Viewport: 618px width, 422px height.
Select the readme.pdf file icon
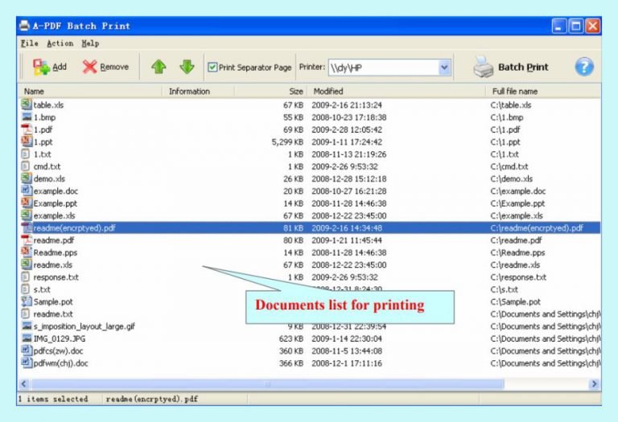tap(26, 240)
